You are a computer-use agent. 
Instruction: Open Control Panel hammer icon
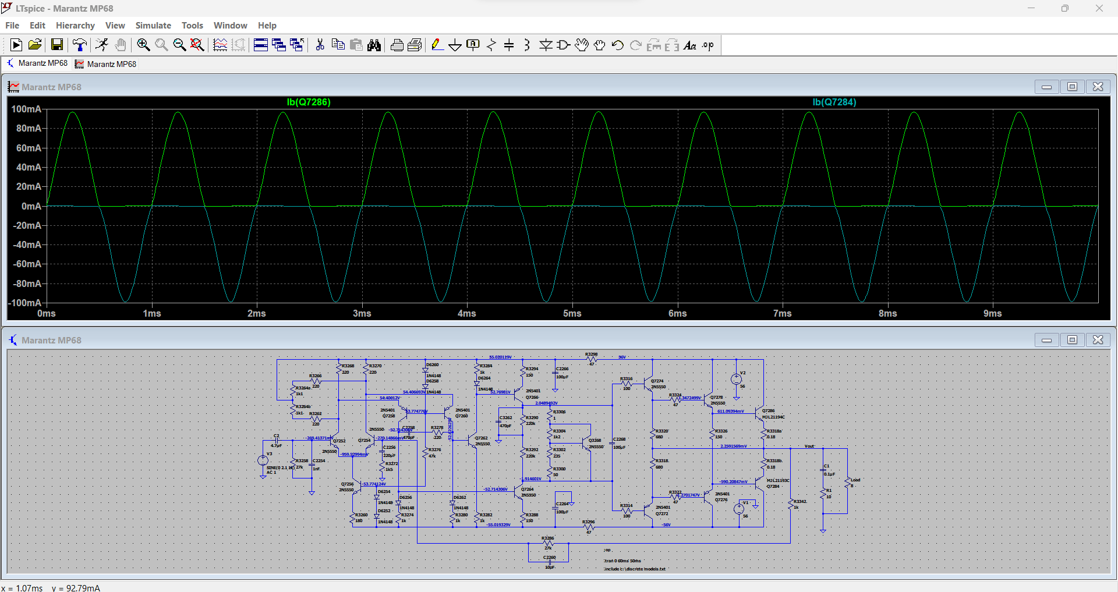80,45
